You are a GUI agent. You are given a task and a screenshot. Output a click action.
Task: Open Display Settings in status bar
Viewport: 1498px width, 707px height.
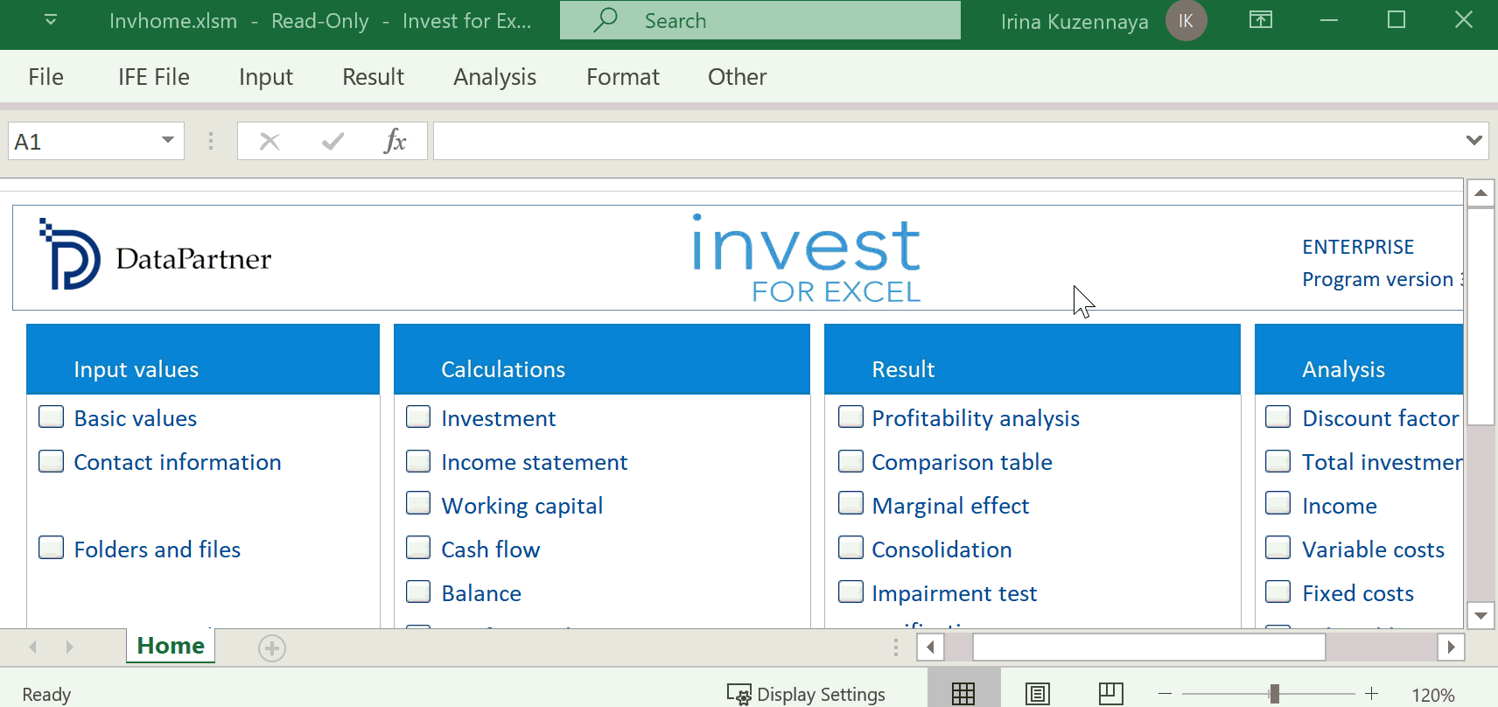tap(807, 694)
